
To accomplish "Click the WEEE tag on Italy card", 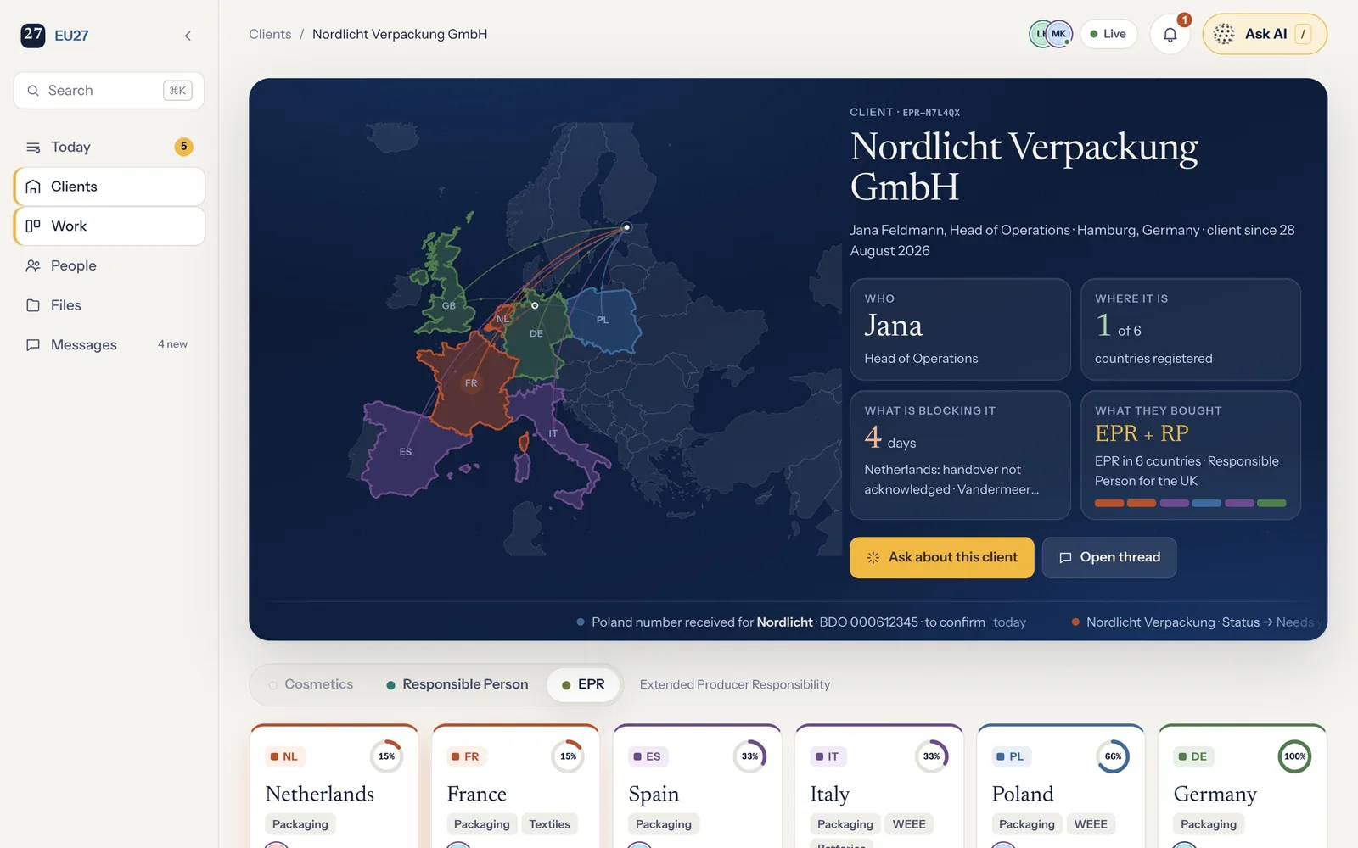I will (x=909, y=824).
